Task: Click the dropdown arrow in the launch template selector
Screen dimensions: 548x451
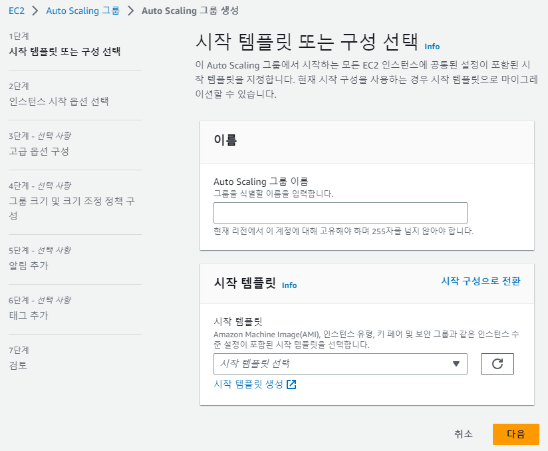Action: [456, 364]
